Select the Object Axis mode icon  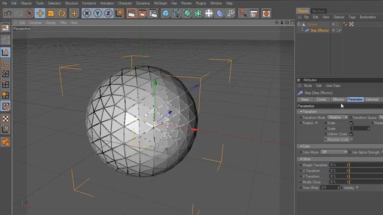5,63
